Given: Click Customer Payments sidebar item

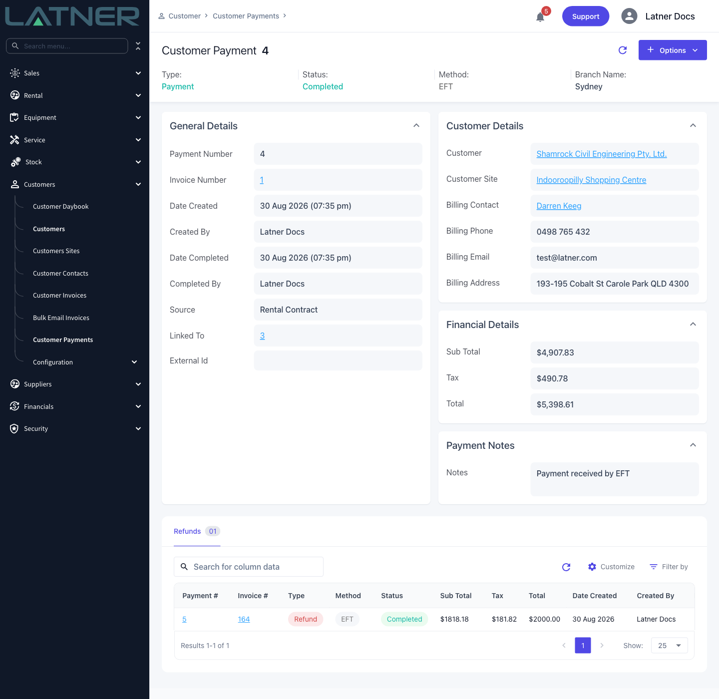Looking at the screenshot, I should click(x=63, y=340).
